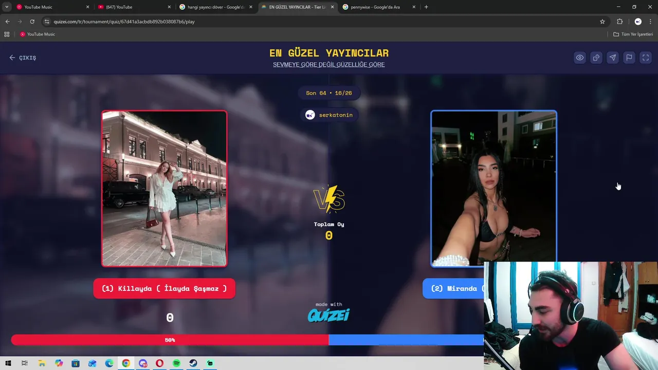Open Opera browser from the taskbar
This screenshot has width=658, height=370.
(x=159, y=363)
